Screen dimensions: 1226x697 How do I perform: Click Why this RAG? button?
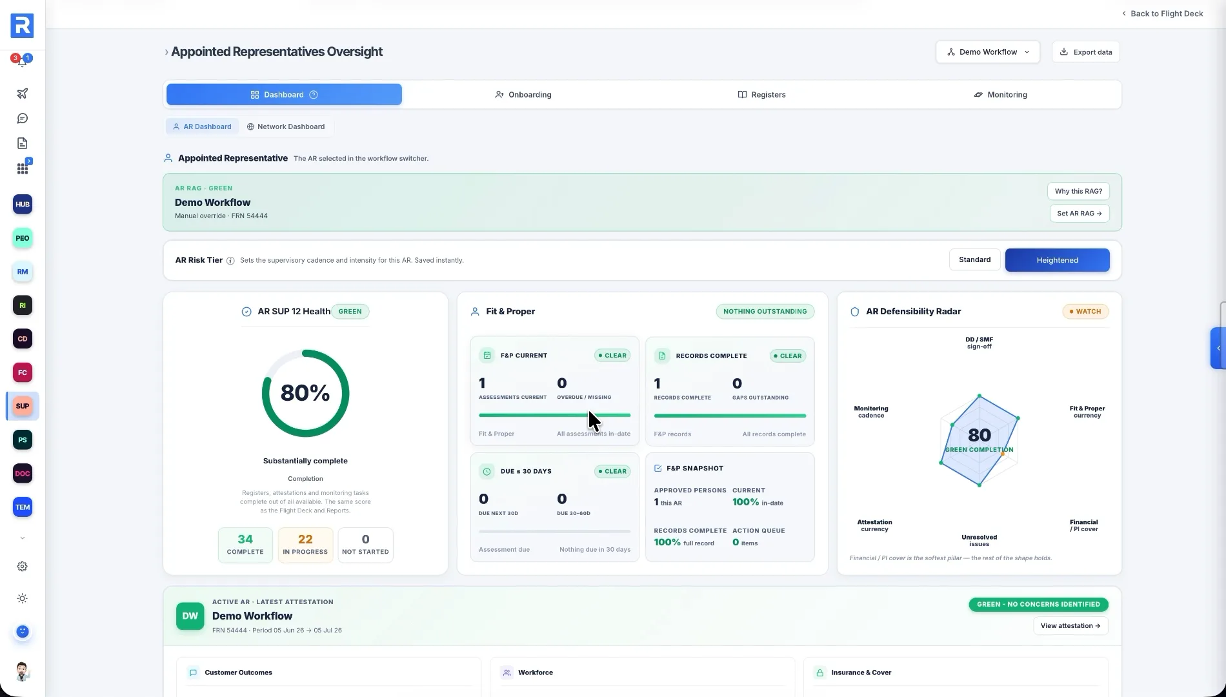1078,191
